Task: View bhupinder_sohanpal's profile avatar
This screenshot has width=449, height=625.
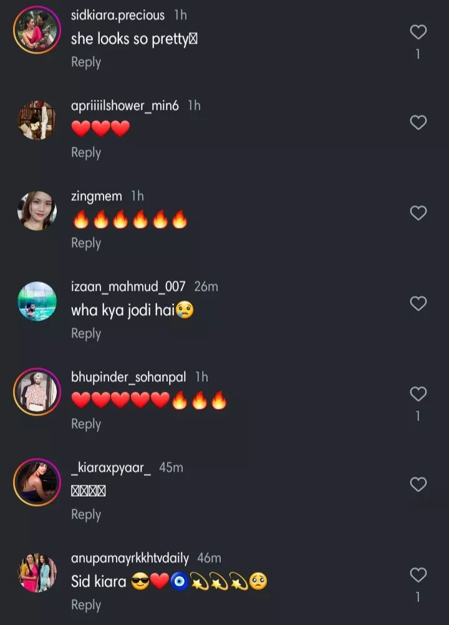Action: (x=37, y=392)
